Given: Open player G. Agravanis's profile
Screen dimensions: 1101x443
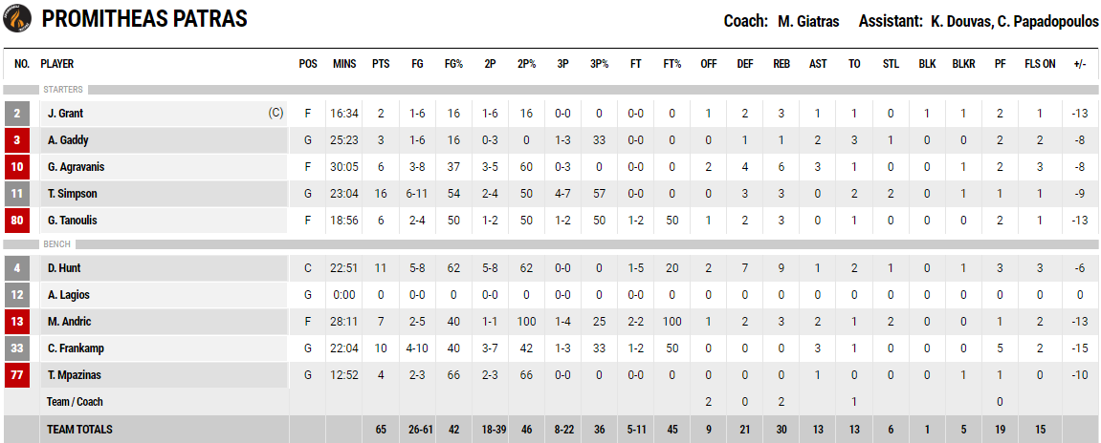Looking at the screenshot, I should [76, 167].
